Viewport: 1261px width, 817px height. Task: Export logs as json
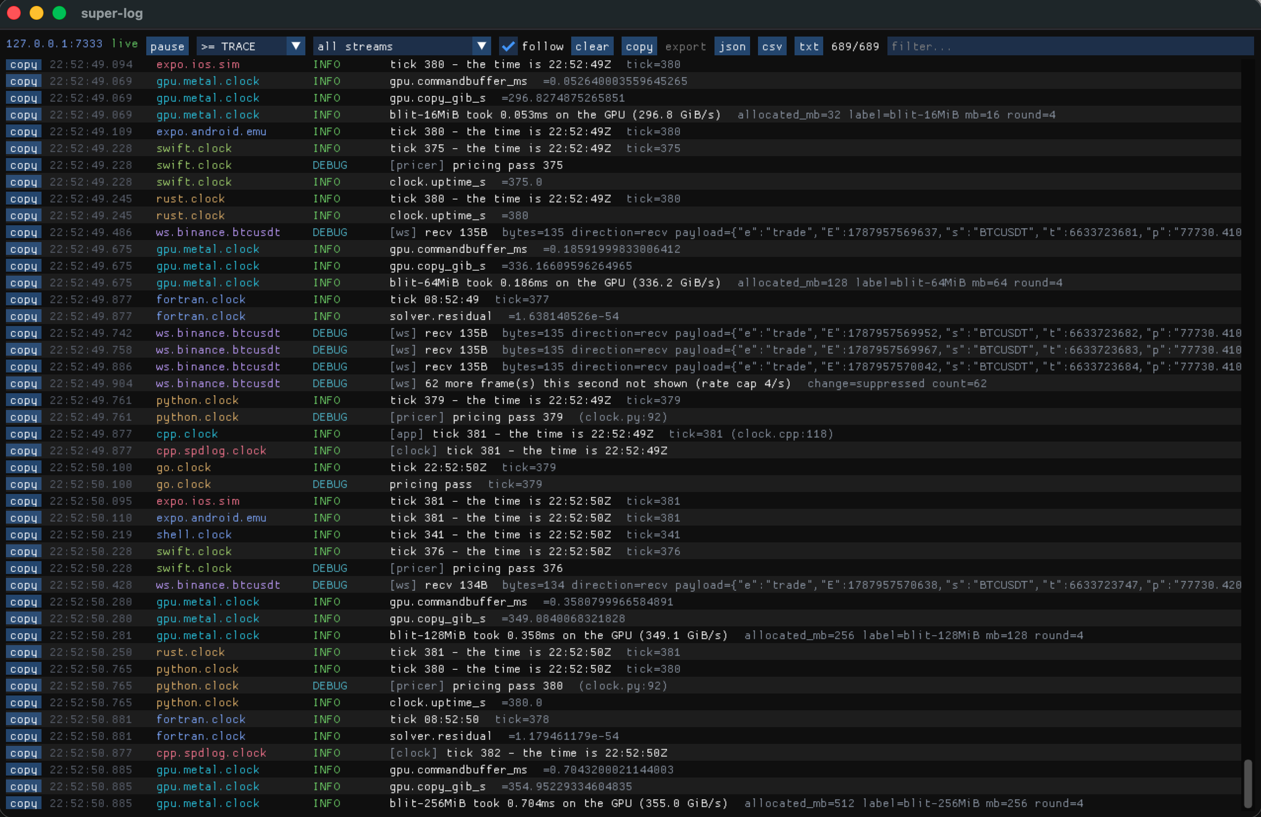tap(732, 46)
